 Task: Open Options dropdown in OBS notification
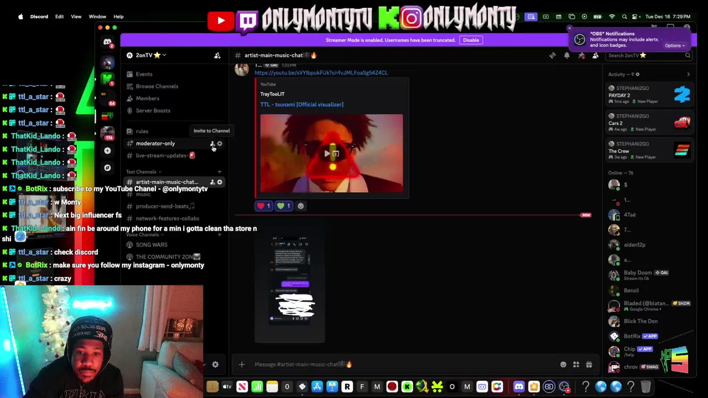(674, 46)
